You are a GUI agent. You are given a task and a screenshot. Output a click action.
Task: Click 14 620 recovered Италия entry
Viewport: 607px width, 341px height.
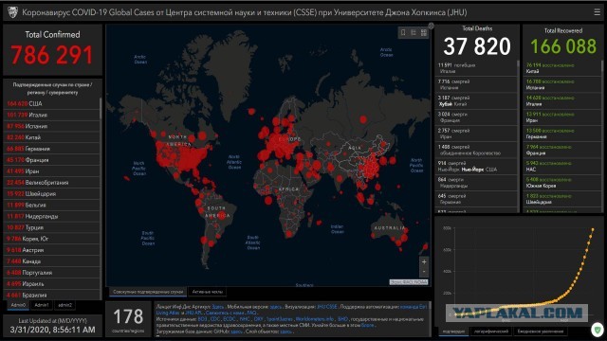coord(562,100)
